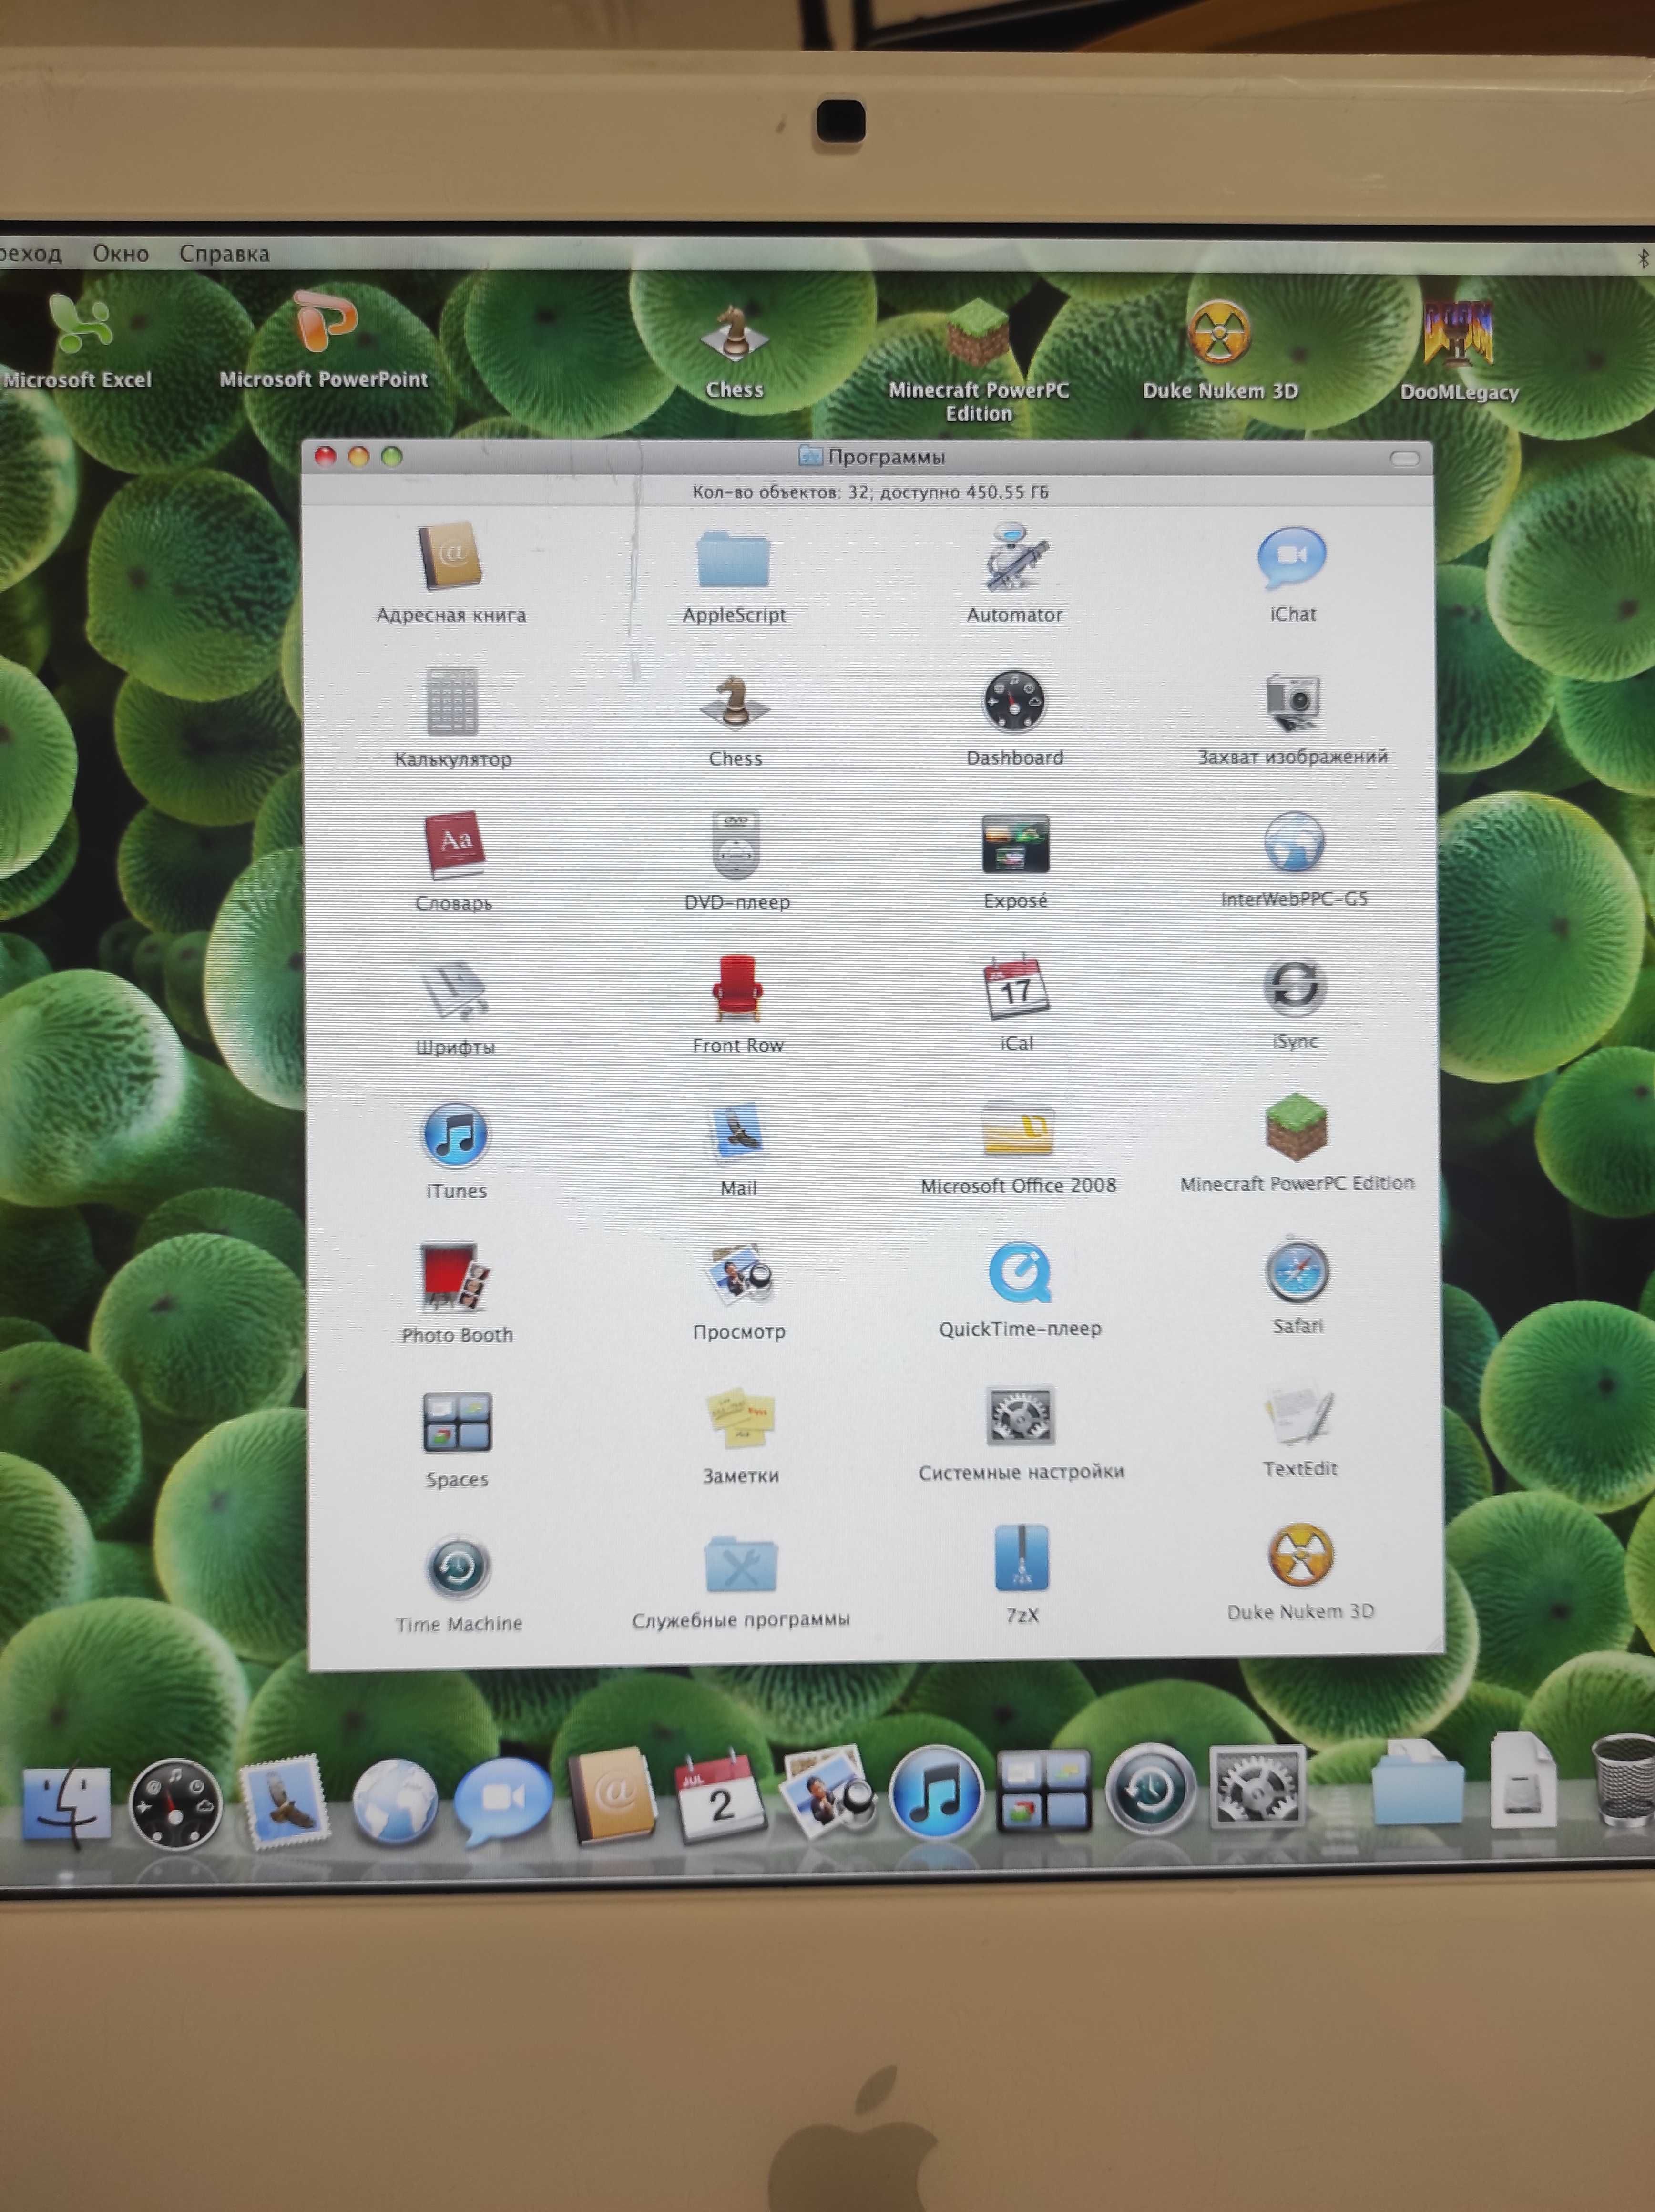This screenshot has height=2212, width=1655.
Task: Open iCal in the Программы window
Action: point(1016,986)
